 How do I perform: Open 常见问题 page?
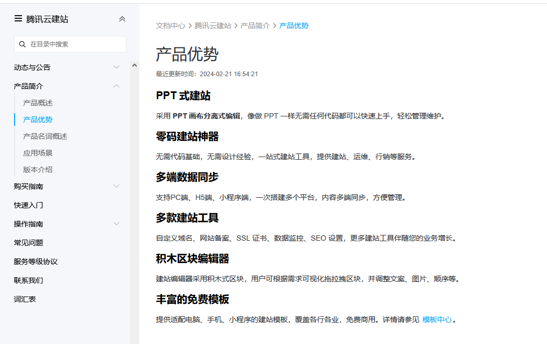tap(29, 243)
